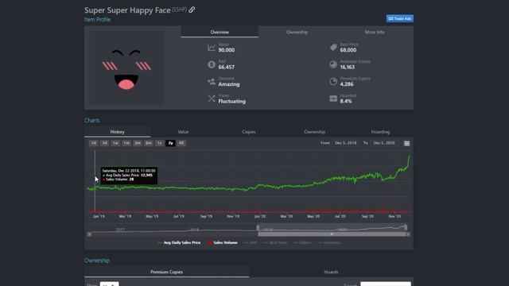Select the History chart tab
509x286 pixels.
pyautogui.click(x=117, y=132)
